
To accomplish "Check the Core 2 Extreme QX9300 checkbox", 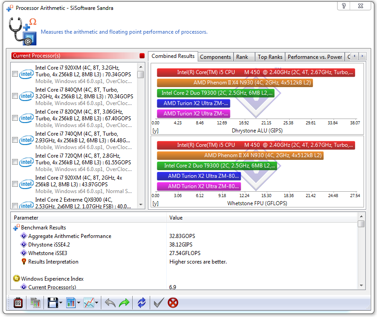I will 15,206.
